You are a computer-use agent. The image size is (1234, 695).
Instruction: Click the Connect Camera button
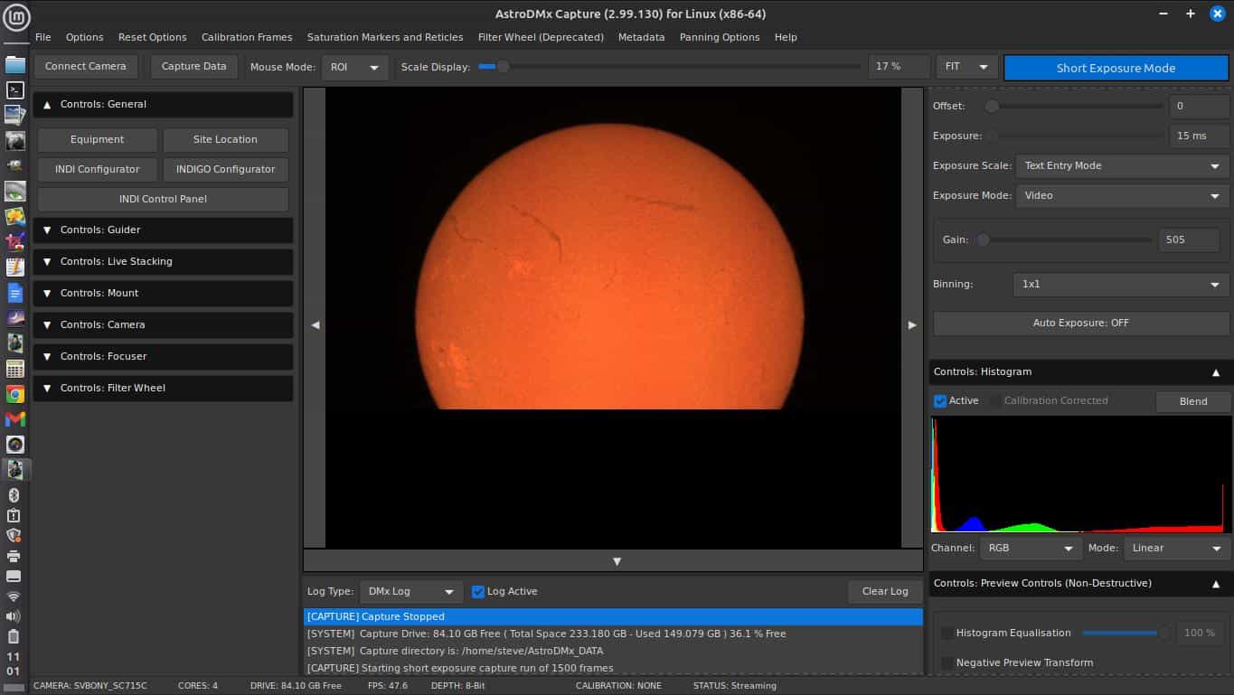coord(86,67)
